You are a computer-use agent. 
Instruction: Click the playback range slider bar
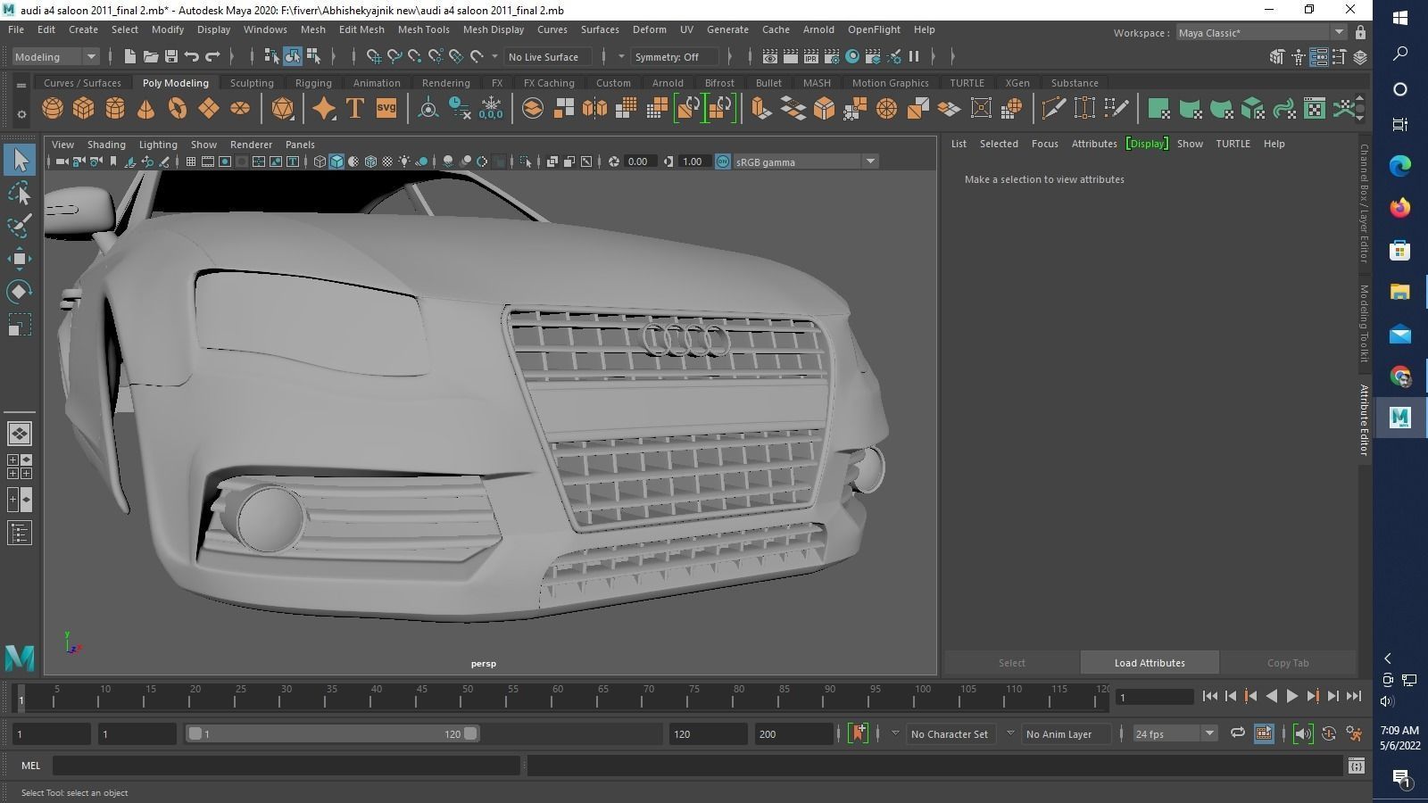pyautogui.click(x=332, y=734)
